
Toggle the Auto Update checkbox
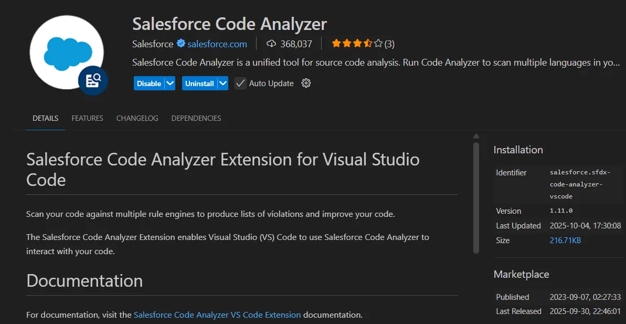pos(240,83)
